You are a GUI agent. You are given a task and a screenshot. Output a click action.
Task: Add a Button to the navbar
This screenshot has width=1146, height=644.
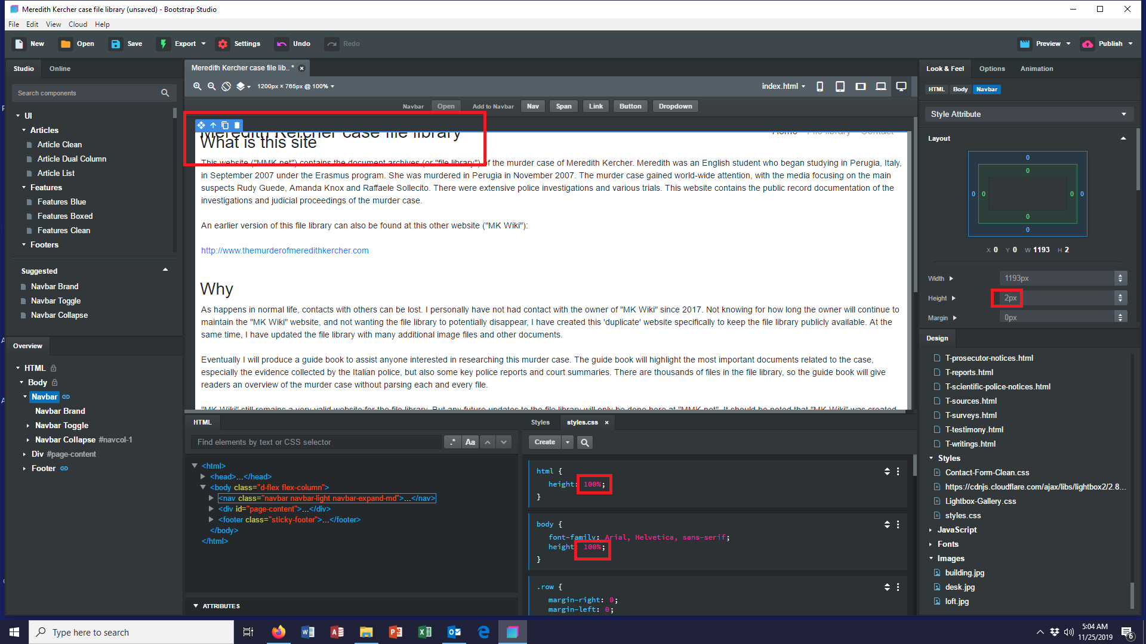click(x=630, y=106)
